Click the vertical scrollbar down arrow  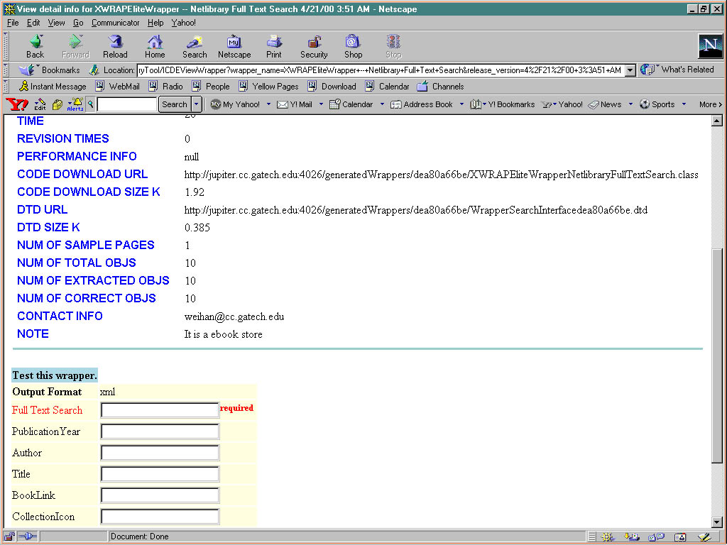tap(716, 522)
